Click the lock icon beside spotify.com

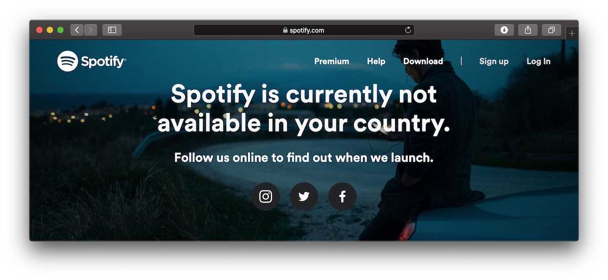pyautogui.click(x=285, y=30)
